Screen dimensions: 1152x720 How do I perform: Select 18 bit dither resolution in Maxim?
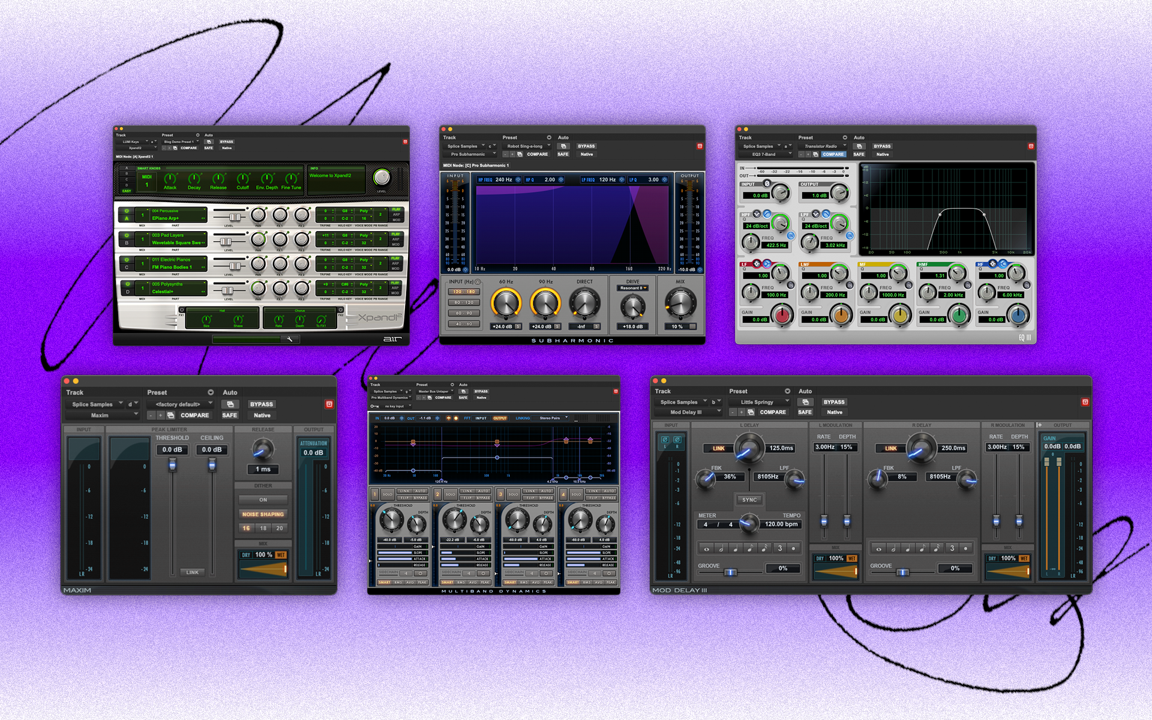pyautogui.click(x=263, y=529)
